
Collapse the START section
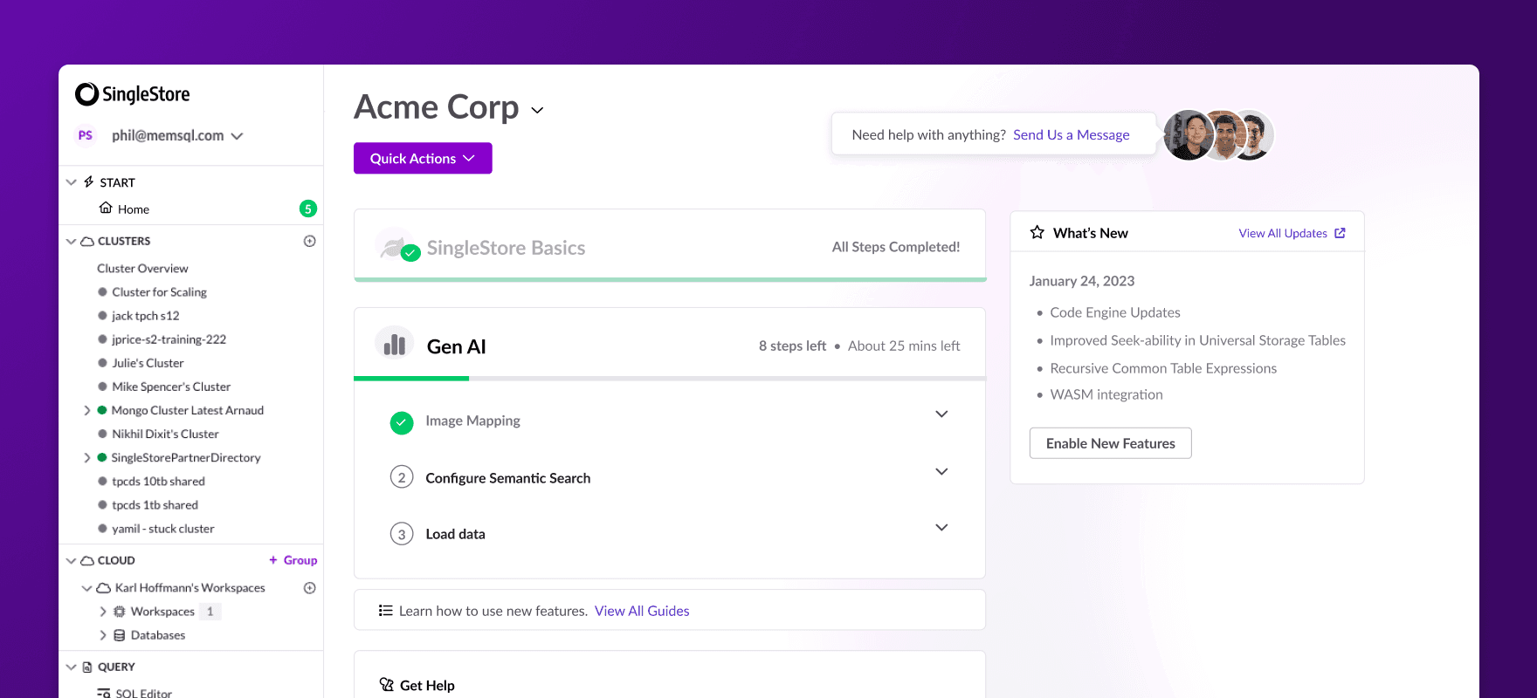click(x=72, y=182)
